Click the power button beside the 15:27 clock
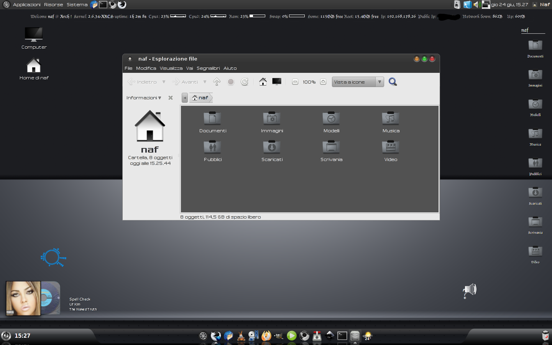The image size is (552, 345). click(x=6, y=336)
